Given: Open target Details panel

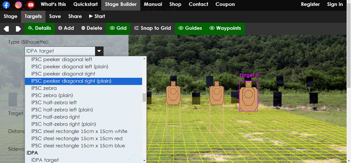Looking at the screenshot, I should pyautogui.click(x=40, y=28).
